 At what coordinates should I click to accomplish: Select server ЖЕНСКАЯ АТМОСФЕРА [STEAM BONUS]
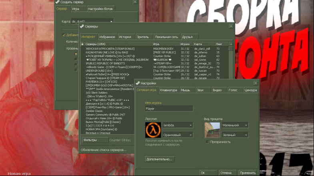pyautogui.click(x=110, y=49)
